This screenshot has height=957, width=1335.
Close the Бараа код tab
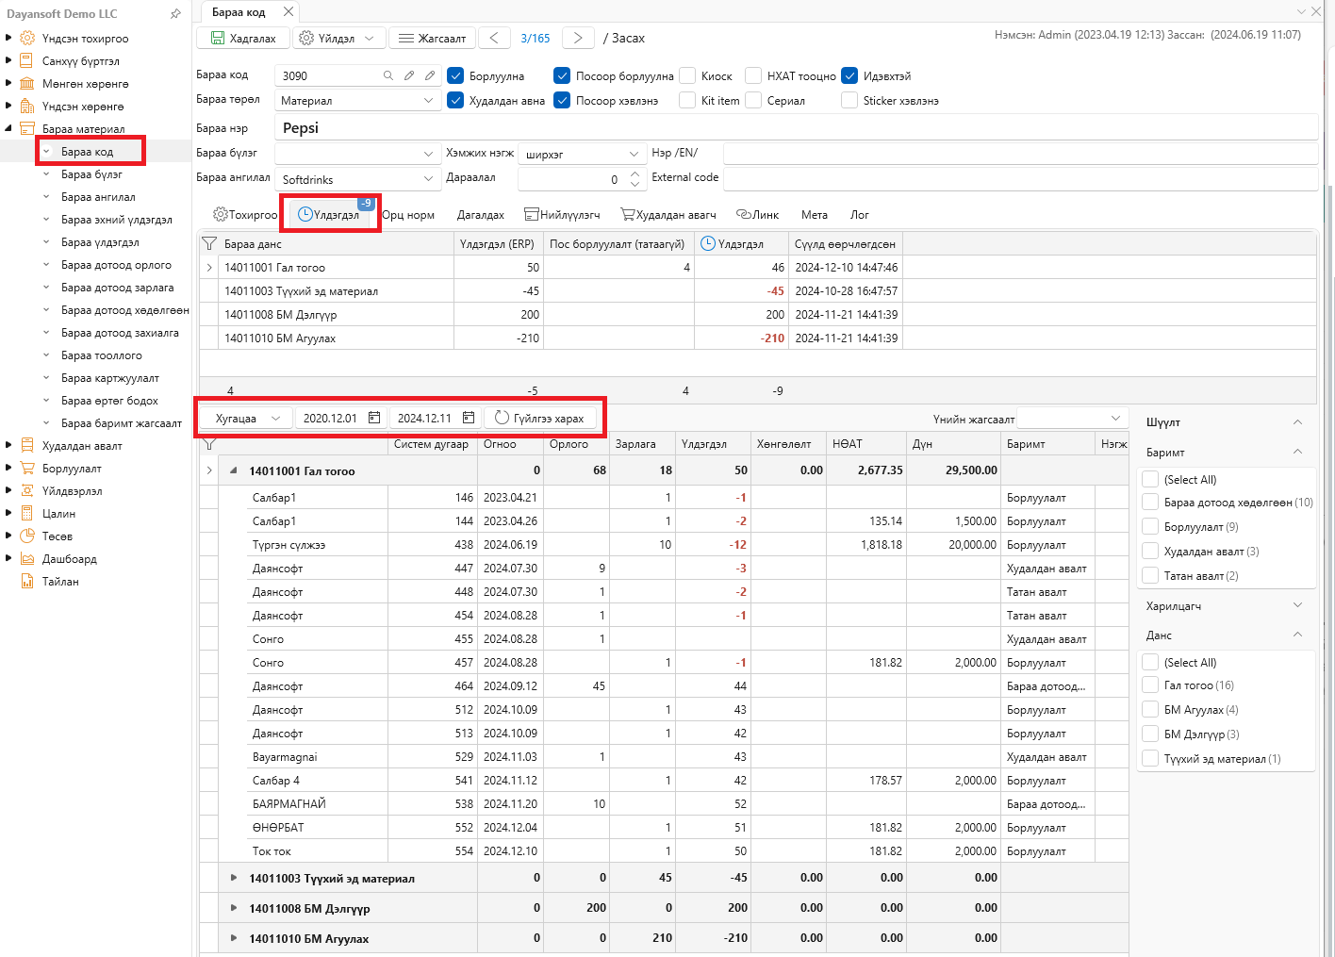[288, 11]
